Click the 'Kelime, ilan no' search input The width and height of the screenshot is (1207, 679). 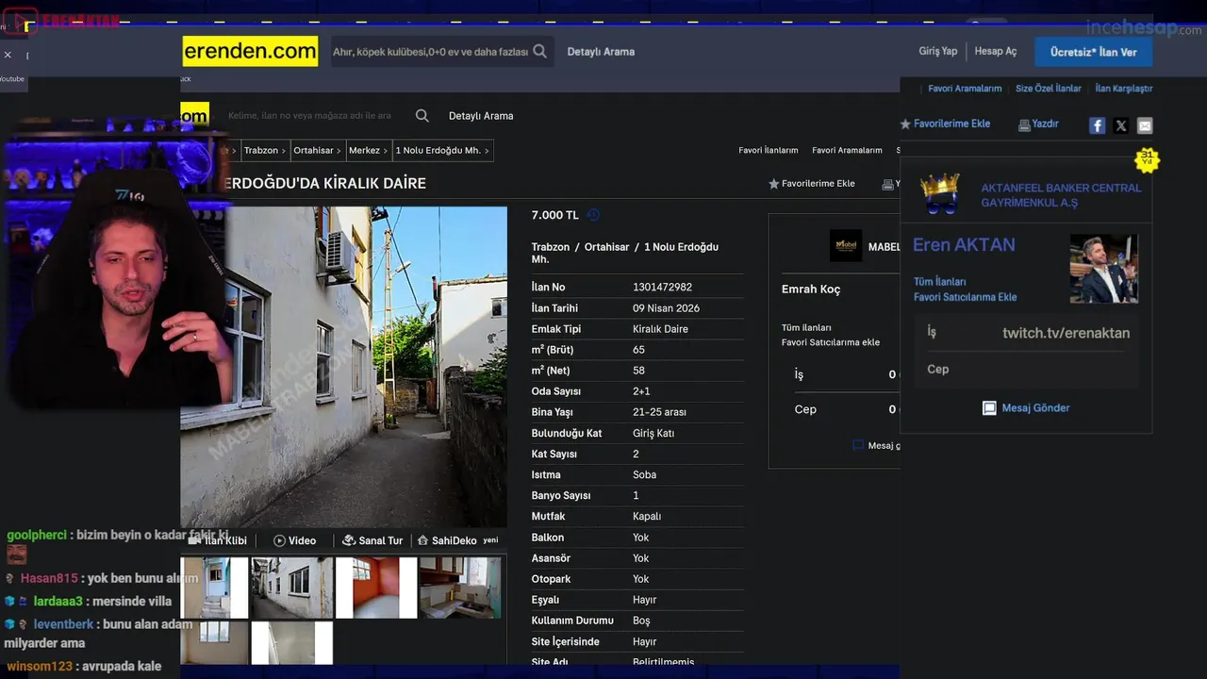point(309,116)
